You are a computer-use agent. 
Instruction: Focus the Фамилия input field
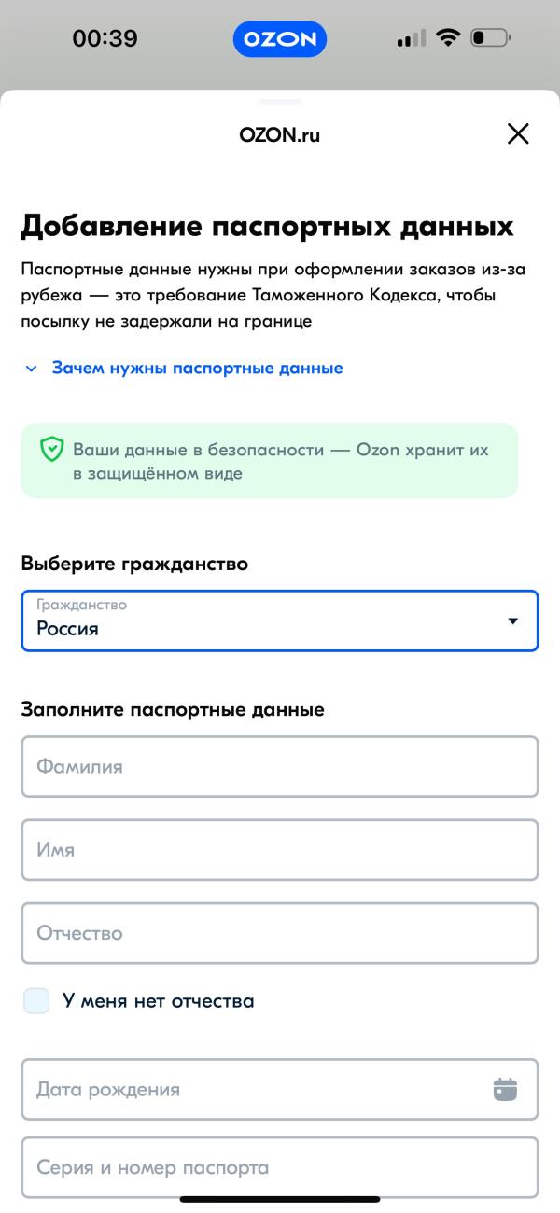pyautogui.click(x=280, y=767)
